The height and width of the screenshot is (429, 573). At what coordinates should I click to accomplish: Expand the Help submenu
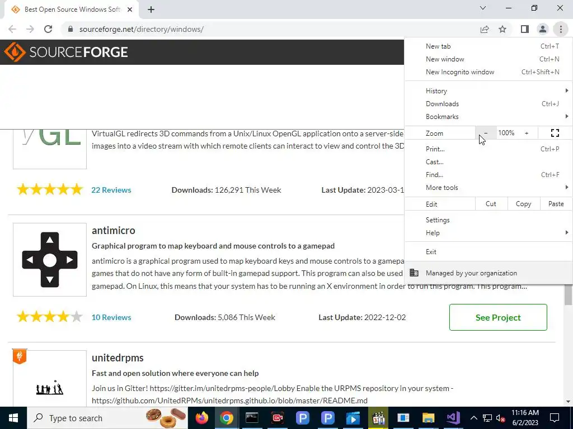(488, 233)
